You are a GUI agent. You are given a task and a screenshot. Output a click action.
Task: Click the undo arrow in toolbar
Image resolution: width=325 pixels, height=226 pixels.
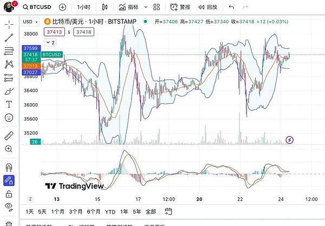[x=232, y=8]
